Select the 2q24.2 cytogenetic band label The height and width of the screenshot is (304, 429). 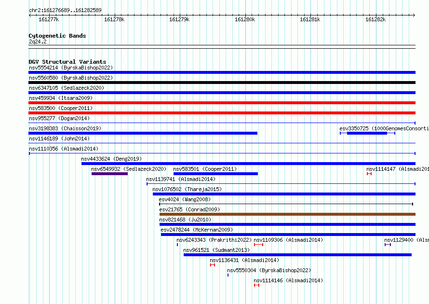(38, 41)
